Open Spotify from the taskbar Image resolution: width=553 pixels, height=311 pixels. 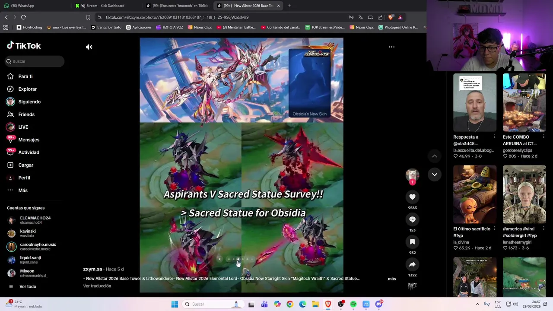(353, 304)
